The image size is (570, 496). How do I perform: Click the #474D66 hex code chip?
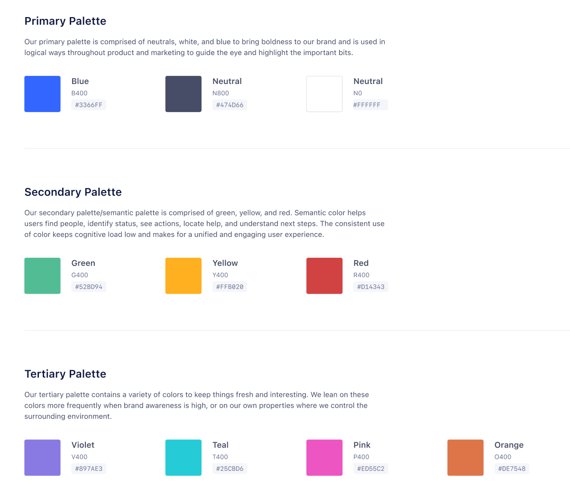(x=230, y=105)
